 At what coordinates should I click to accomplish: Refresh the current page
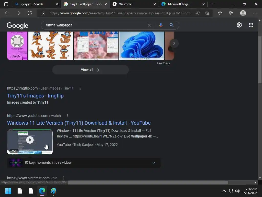[30, 13]
